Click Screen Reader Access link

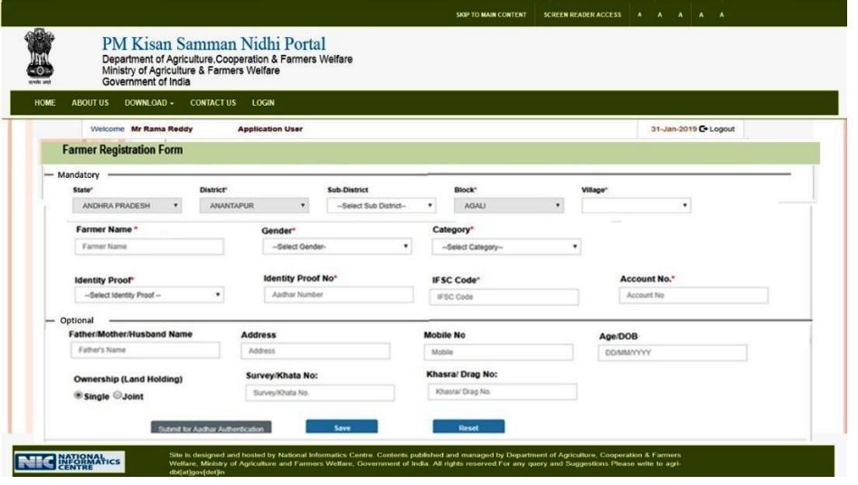(582, 14)
